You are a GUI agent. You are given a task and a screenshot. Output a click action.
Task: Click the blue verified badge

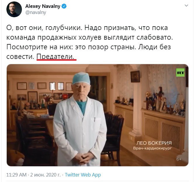point(64,6)
